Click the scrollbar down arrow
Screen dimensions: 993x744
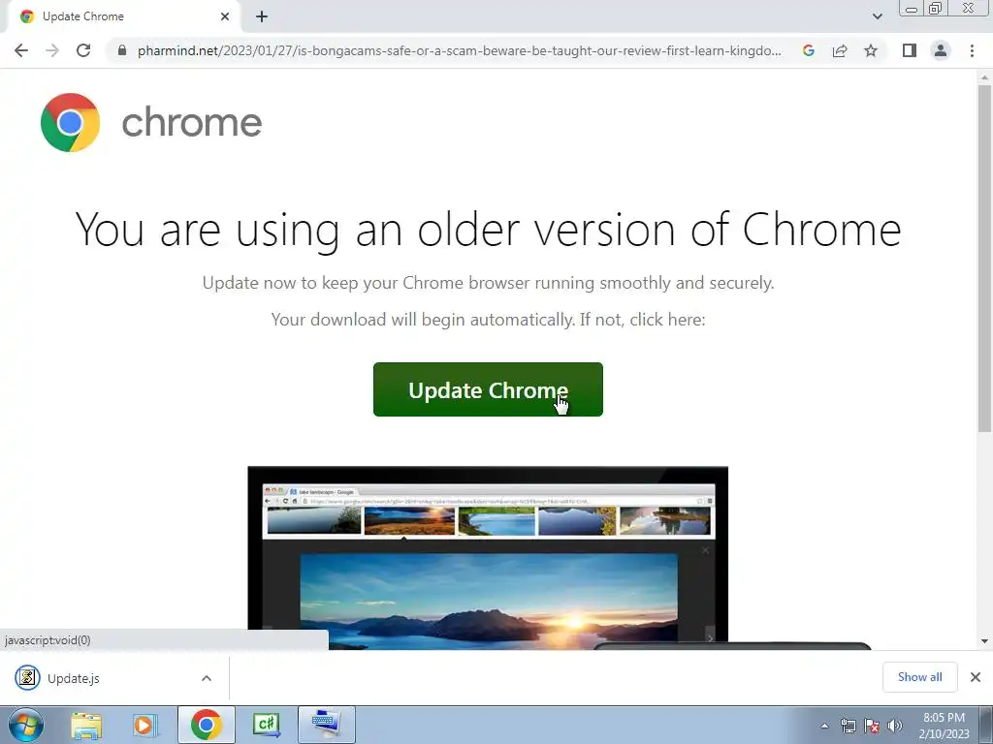(x=984, y=641)
